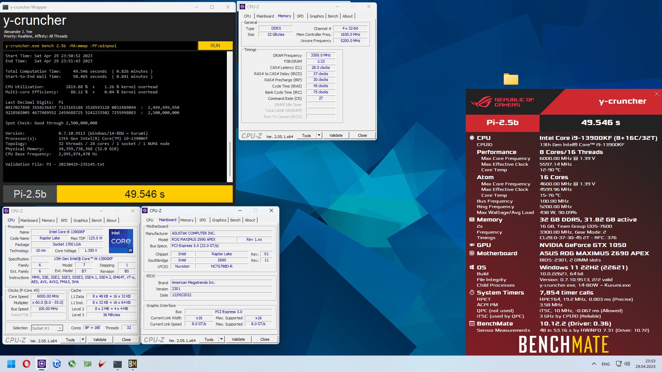662x372 pixels.
Task: Open the terminal icon in the taskbar
Action: pyautogui.click(x=118, y=364)
